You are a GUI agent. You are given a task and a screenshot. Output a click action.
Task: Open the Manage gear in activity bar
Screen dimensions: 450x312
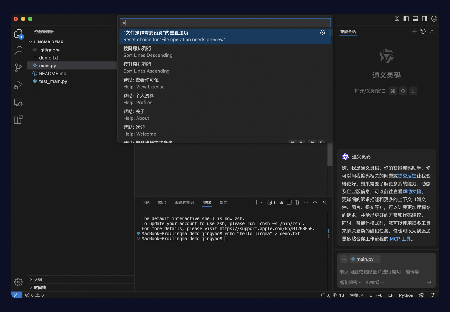(18, 282)
